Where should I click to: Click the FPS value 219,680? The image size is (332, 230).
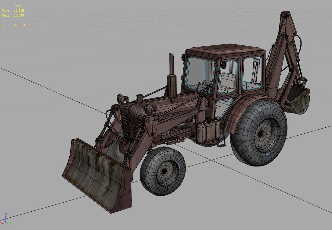(20, 25)
